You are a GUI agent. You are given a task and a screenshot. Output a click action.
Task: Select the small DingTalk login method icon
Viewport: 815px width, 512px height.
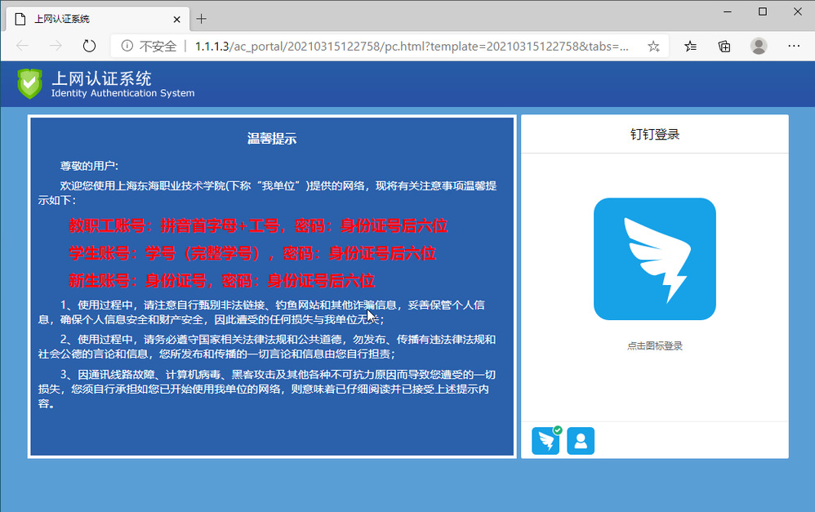coord(545,441)
